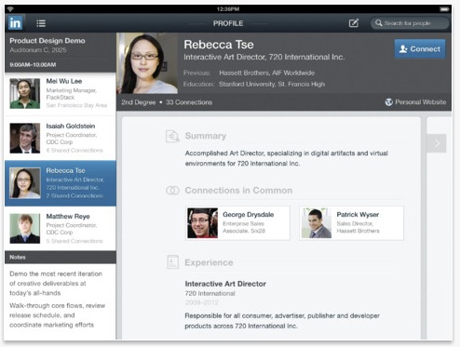Tap Matthew Reye's photo thumbnail
Image resolution: width=460 pixels, height=347 pixels.
(x=25, y=229)
